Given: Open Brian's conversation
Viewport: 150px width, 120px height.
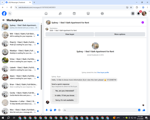Looking at the screenshot, I should point(20,86).
